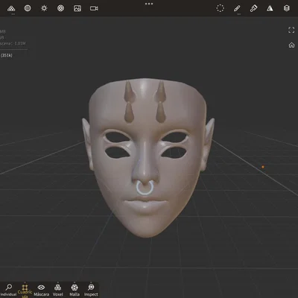Image resolution: width=298 pixels, height=298 pixels.
Task: Open the Camera settings icon
Action: [x=94, y=8]
